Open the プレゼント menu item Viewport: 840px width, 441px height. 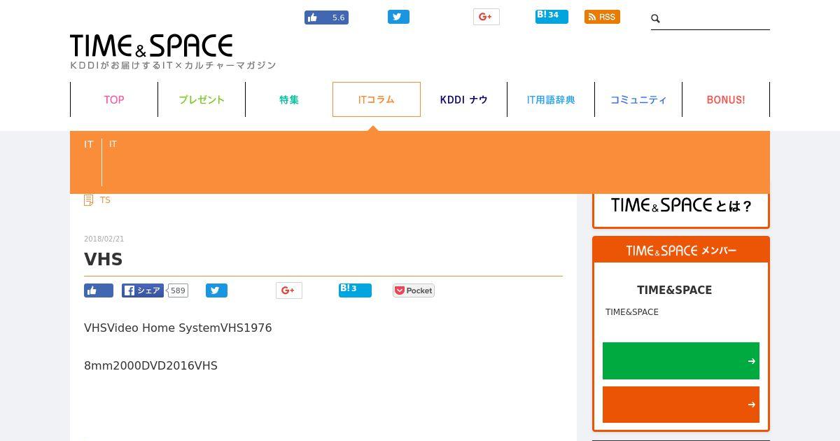coord(202,99)
